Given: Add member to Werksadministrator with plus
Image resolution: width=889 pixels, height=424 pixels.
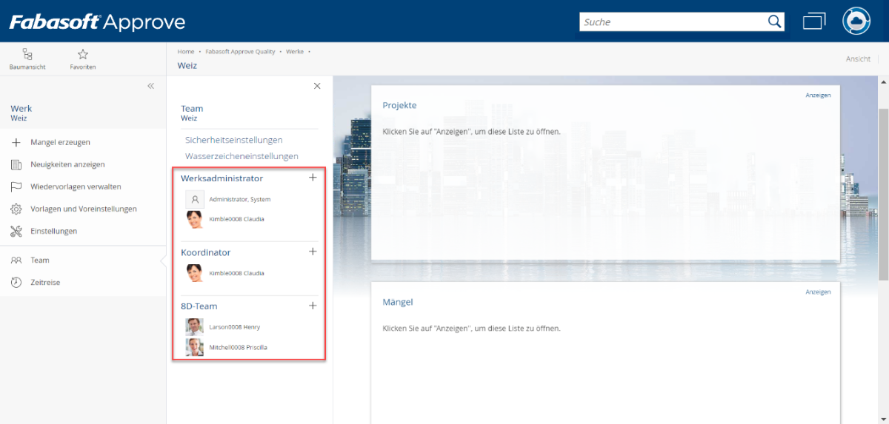Looking at the screenshot, I should point(313,178).
